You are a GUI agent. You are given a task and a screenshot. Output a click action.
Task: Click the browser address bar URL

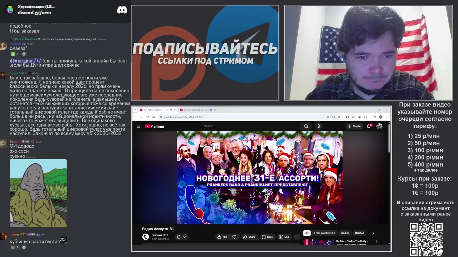[184, 117]
